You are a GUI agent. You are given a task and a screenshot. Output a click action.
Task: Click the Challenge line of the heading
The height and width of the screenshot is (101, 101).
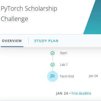[15, 19]
